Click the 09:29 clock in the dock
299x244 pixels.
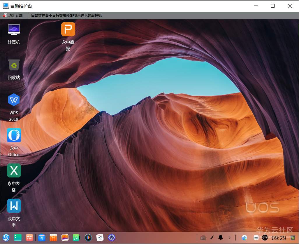(x=279, y=238)
